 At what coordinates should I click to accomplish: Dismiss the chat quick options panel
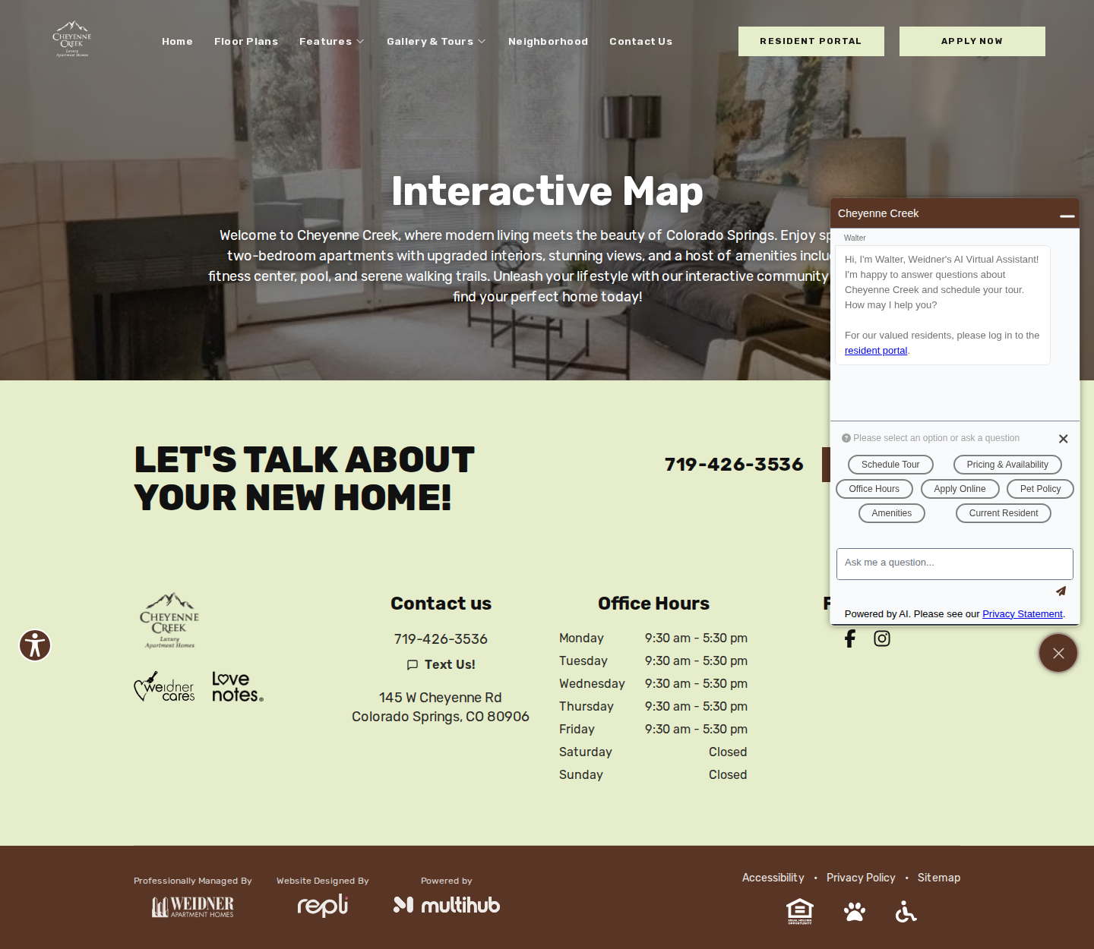[1064, 439]
